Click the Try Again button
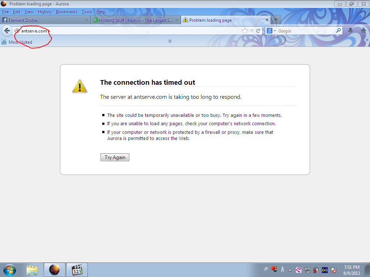The width and height of the screenshot is (370, 277). click(x=115, y=157)
